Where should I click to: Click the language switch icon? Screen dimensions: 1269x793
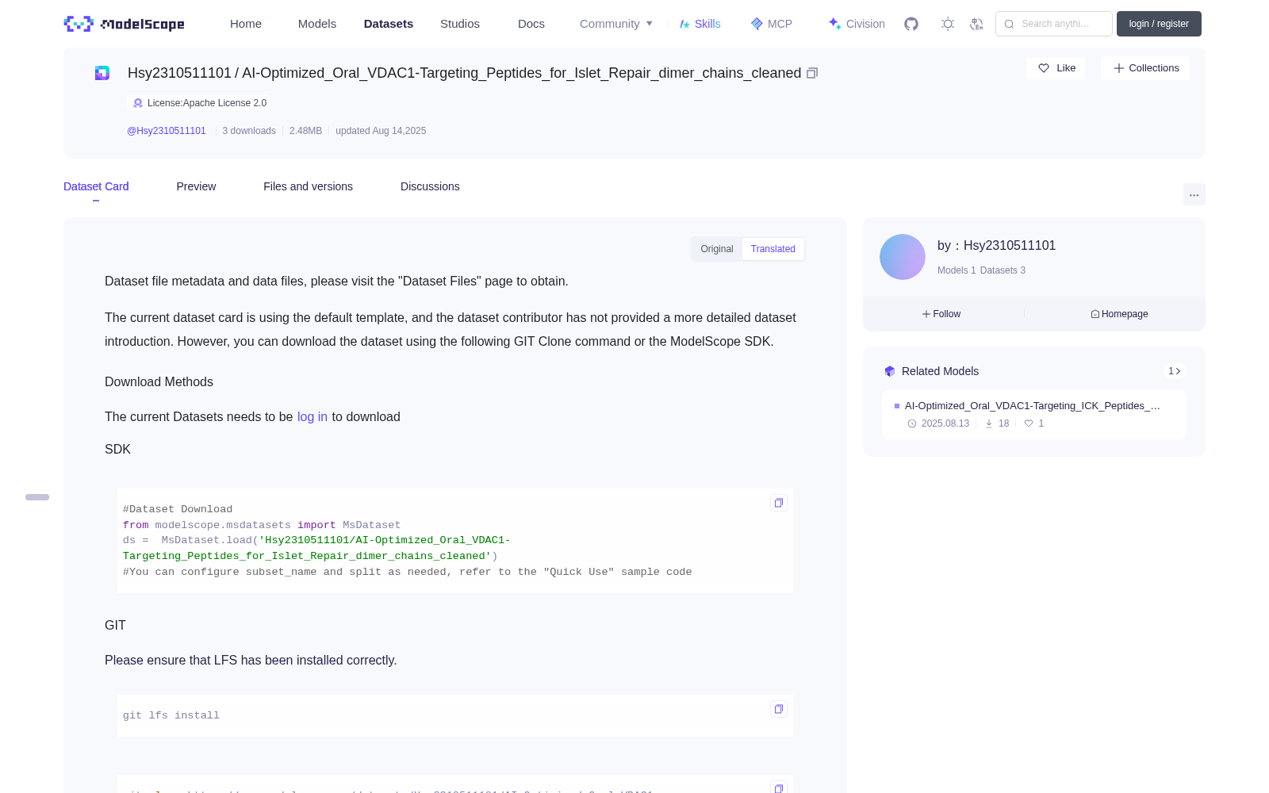coord(977,24)
